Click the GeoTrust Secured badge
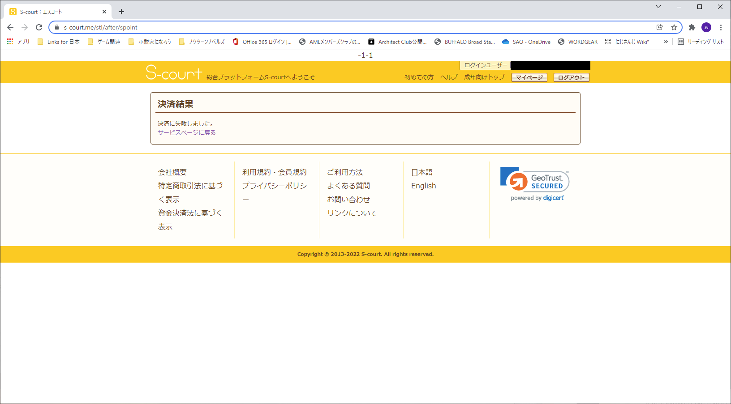Image resolution: width=731 pixels, height=404 pixels. [x=535, y=184]
